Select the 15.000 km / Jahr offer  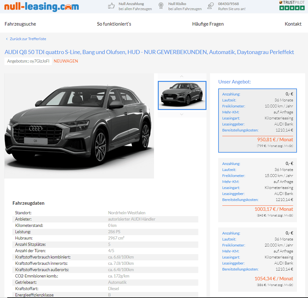257,190
